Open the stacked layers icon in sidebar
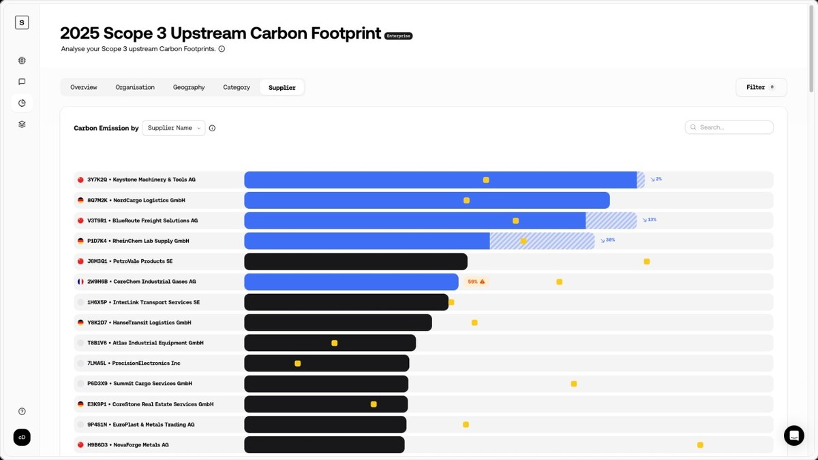The width and height of the screenshot is (818, 460). pos(22,124)
